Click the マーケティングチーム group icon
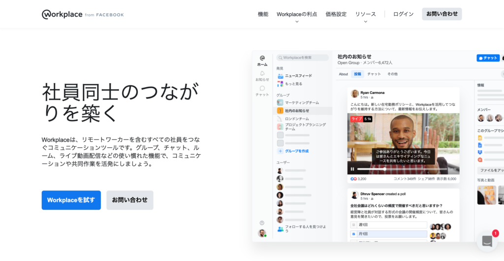 (280, 102)
